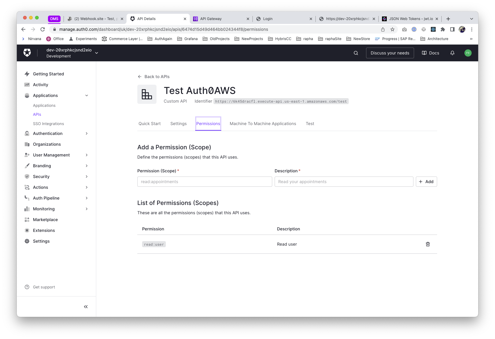The width and height of the screenshot is (495, 339).
Task: Click the Add permission button
Action: (x=426, y=182)
